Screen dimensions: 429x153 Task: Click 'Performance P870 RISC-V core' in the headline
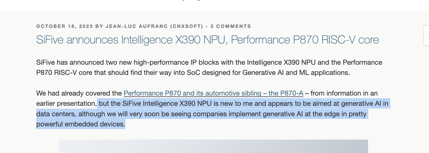click(305, 40)
